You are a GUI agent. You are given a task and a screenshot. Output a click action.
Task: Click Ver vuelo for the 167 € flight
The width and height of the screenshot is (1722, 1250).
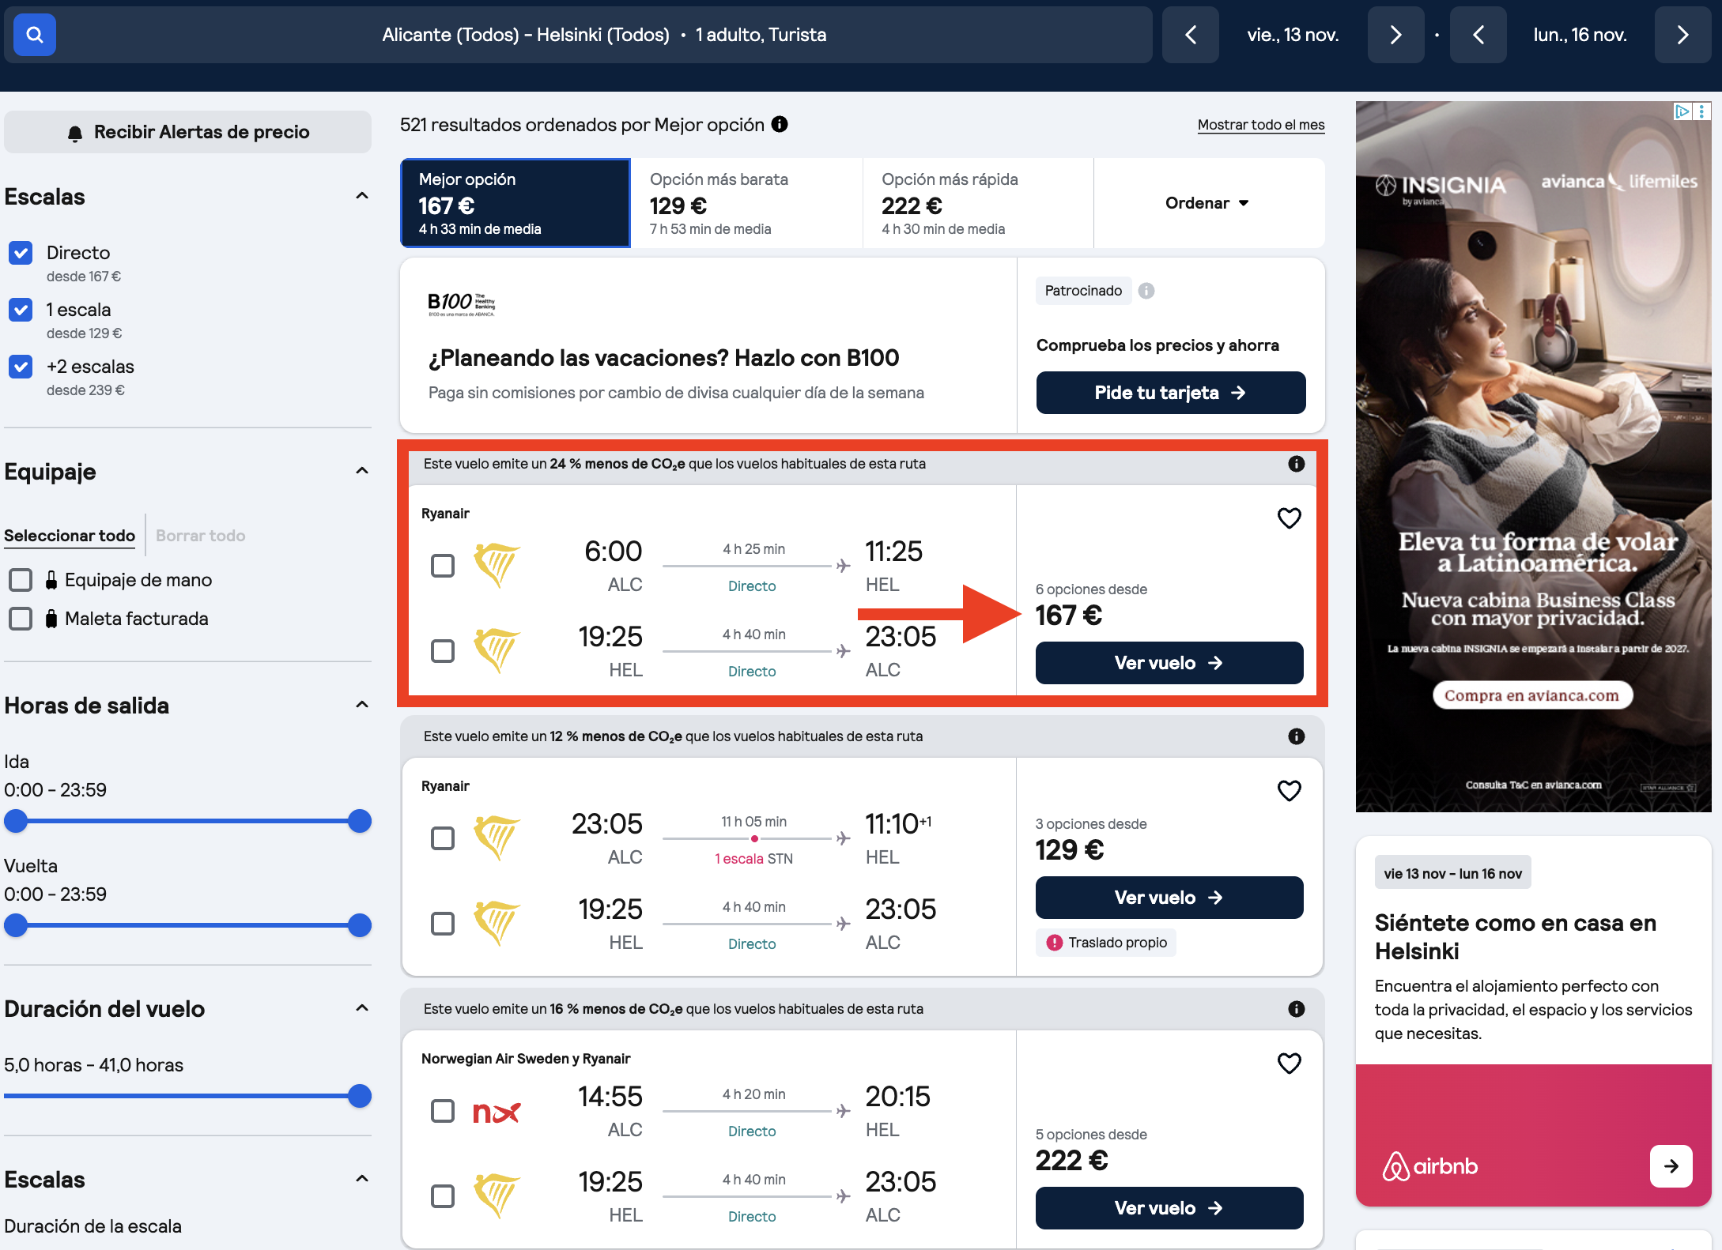(1169, 663)
